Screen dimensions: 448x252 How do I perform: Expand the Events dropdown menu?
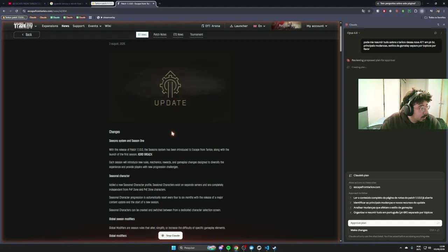pyautogui.click(x=94, y=26)
